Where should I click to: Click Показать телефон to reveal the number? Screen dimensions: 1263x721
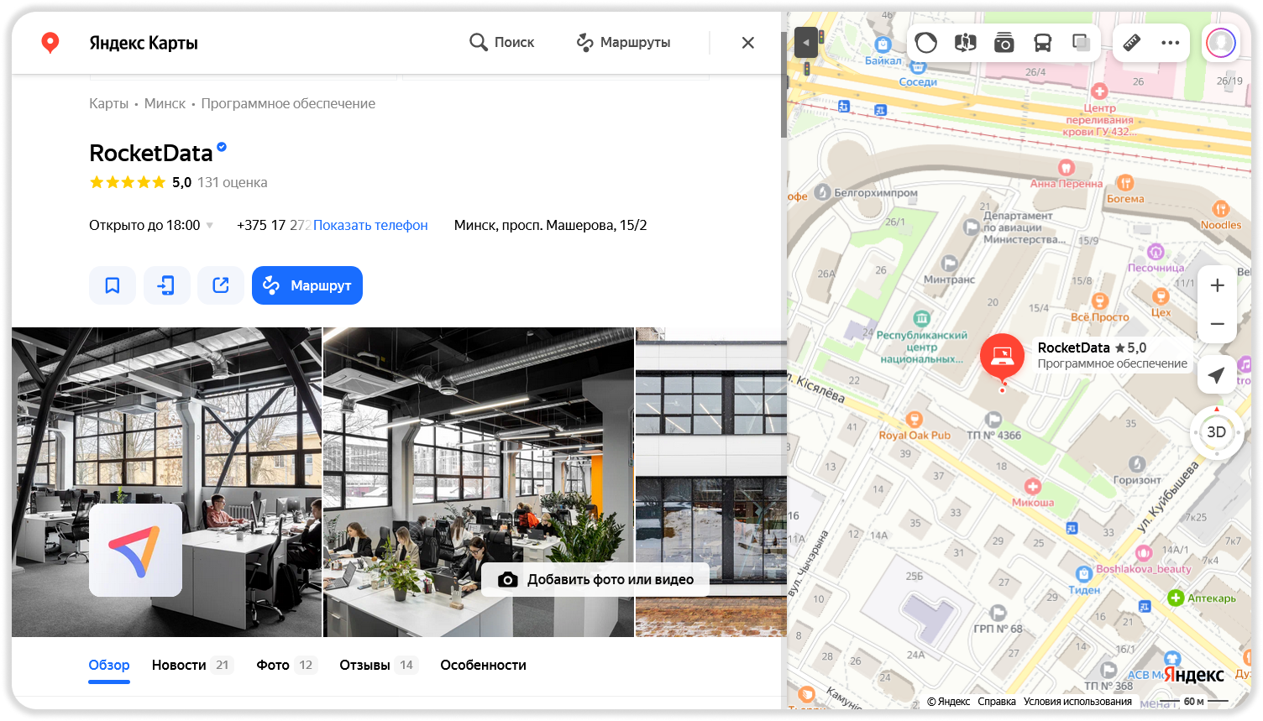pyautogui.click(x=370, y=225)
